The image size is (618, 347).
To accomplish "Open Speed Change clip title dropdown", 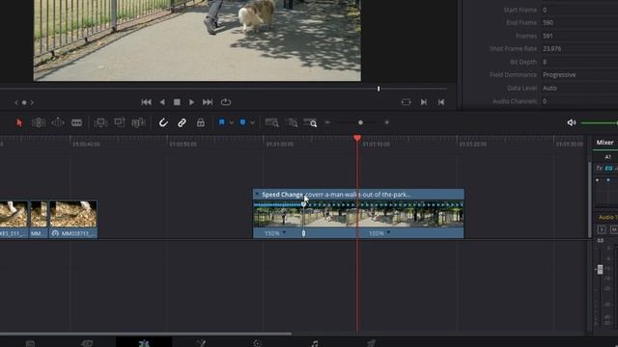I will 258,195.
